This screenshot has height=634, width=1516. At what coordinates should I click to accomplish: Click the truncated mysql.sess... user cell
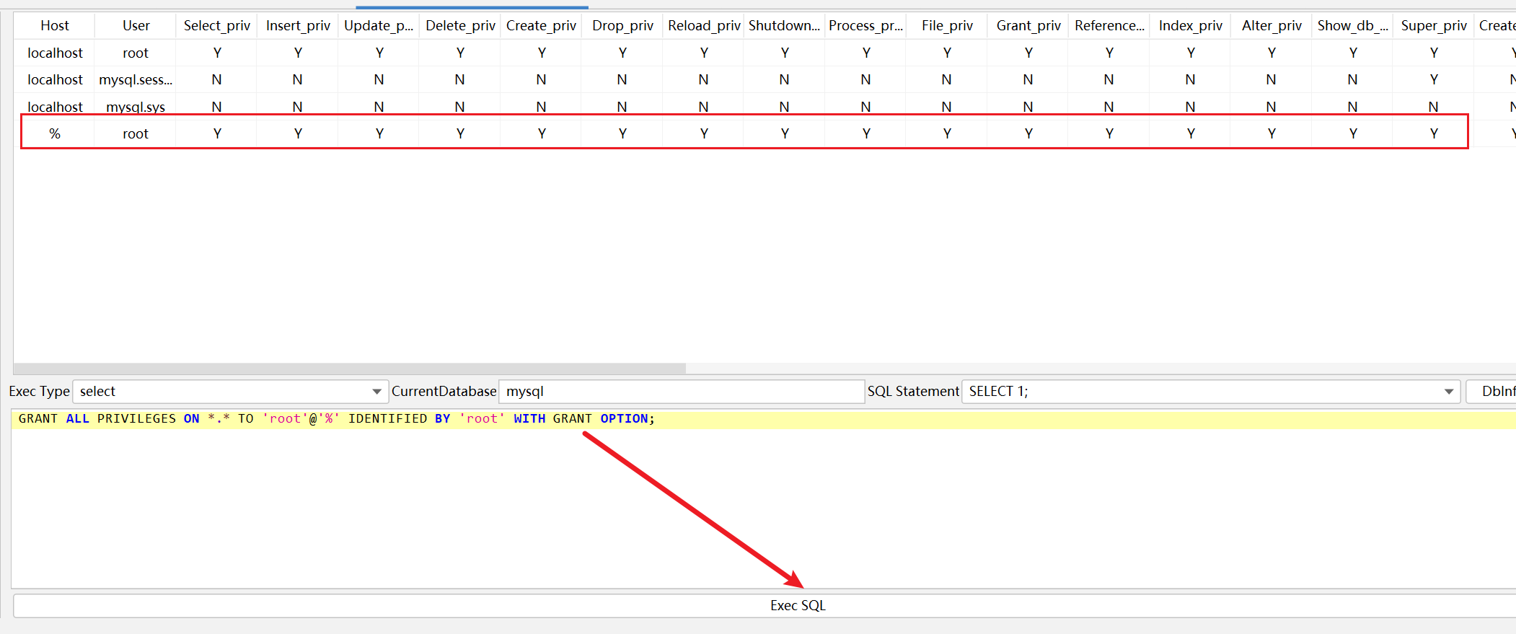coord(136,80)
